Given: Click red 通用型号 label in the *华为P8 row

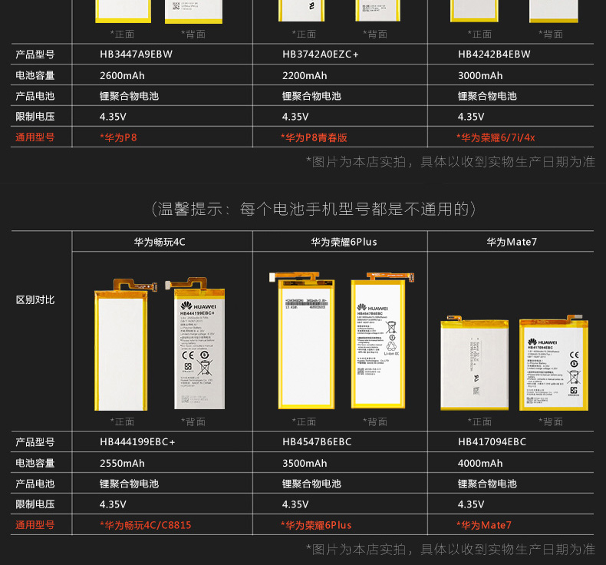Looking at the screenshot, I should coord(35,137).
